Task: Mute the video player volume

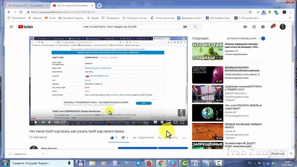Action: coord(50,122)
